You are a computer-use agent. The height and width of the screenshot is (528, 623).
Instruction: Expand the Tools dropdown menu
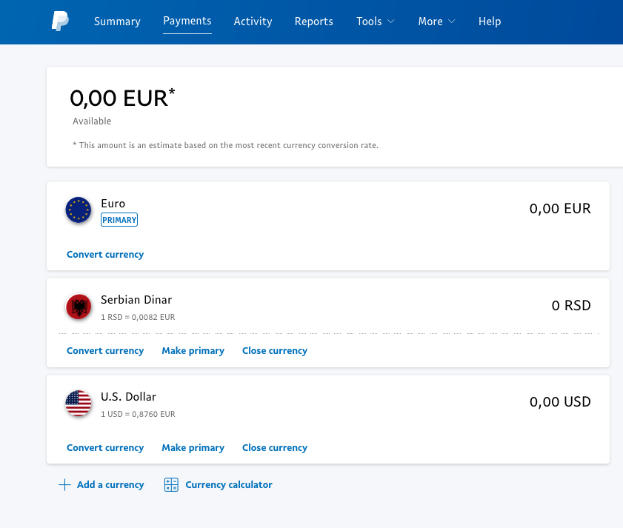pyautogui.click(x=375, y=21)
